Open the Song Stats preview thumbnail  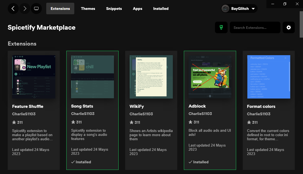coord(92,77)
